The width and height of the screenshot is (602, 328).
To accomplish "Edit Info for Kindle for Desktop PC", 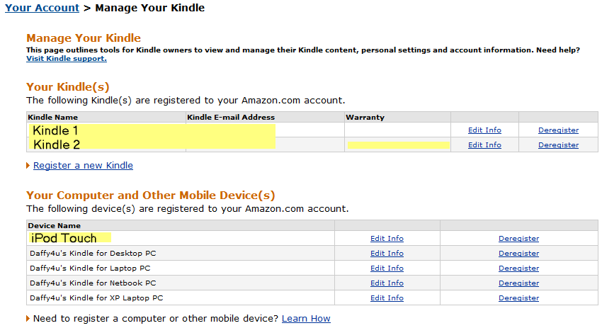I will (387, 254).
